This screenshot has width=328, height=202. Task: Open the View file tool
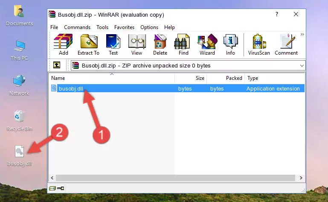[x=137, y=44]
